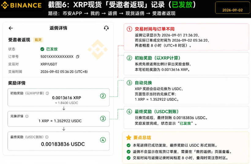Viewport: 251px width, 164px height.
Task: Click the note heading 自动兑换
Action: [144, 83]
